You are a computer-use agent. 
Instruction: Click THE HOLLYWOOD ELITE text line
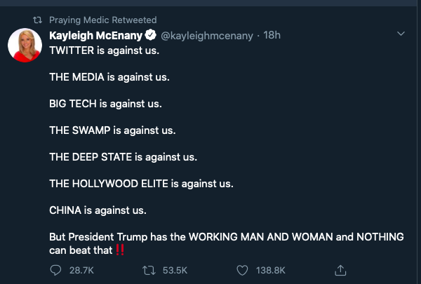click(x=140, y=183)
